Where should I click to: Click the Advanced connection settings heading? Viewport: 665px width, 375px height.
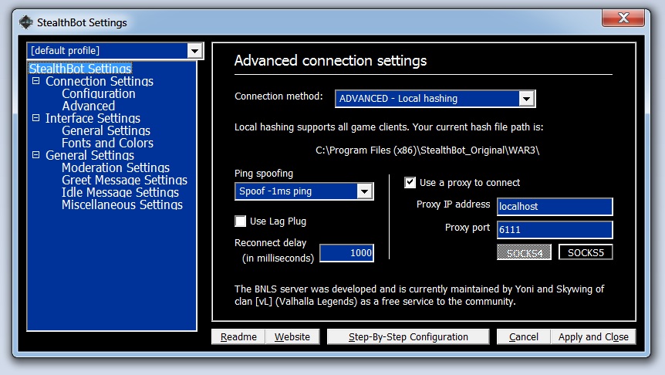pos(330,61)
